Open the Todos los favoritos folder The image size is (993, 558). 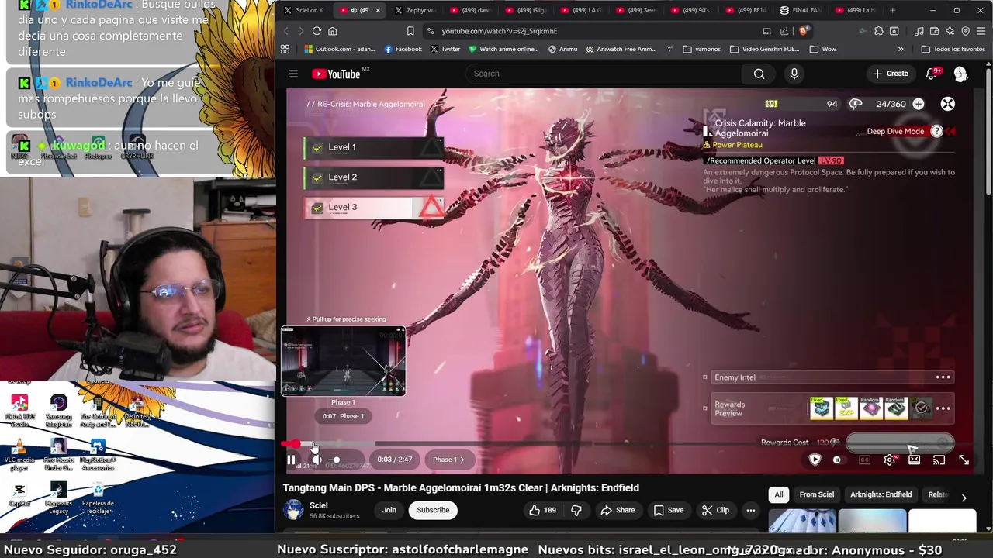[x=953, y=49]
